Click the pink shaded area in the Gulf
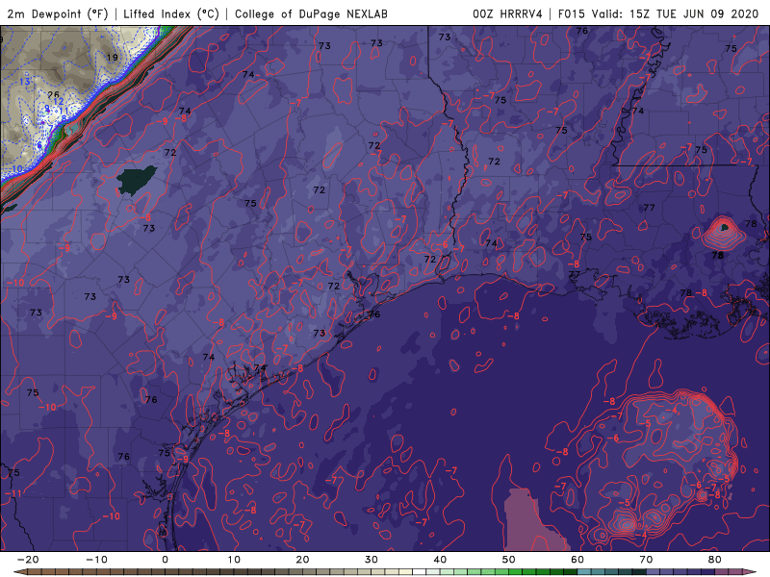 (x=527, y=520)
